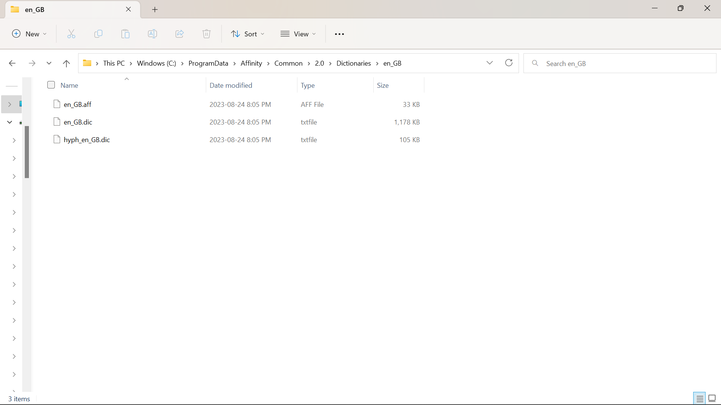Click the Paste clipboard icon
This screenshot has height=405, width=721.
(x=125, y=34)
